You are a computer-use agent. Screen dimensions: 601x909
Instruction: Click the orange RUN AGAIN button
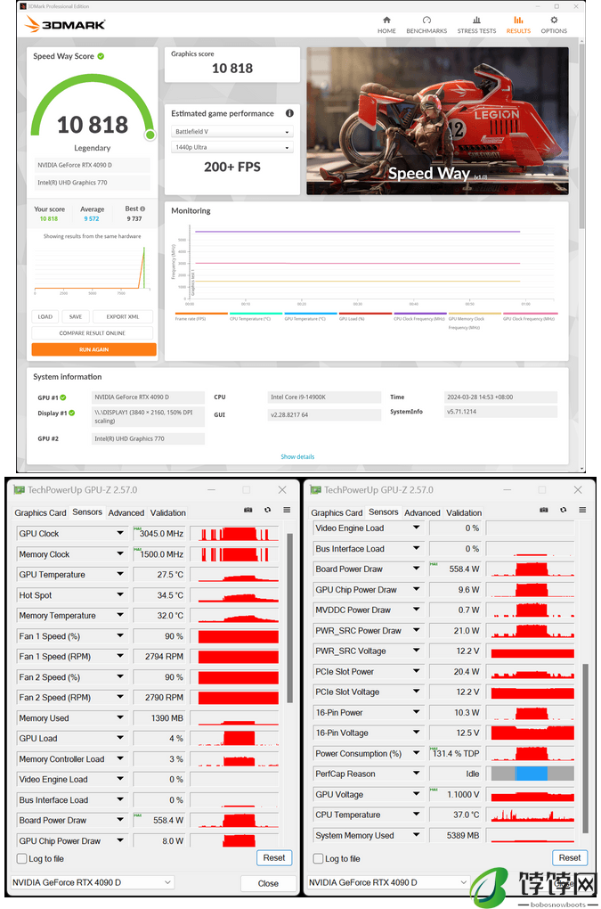coord(93,349)
